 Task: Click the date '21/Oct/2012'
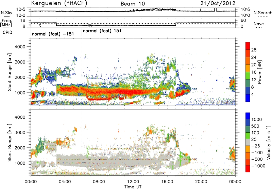tap(218, 3)
